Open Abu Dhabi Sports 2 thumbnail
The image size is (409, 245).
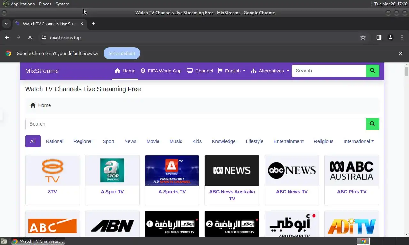232,224
